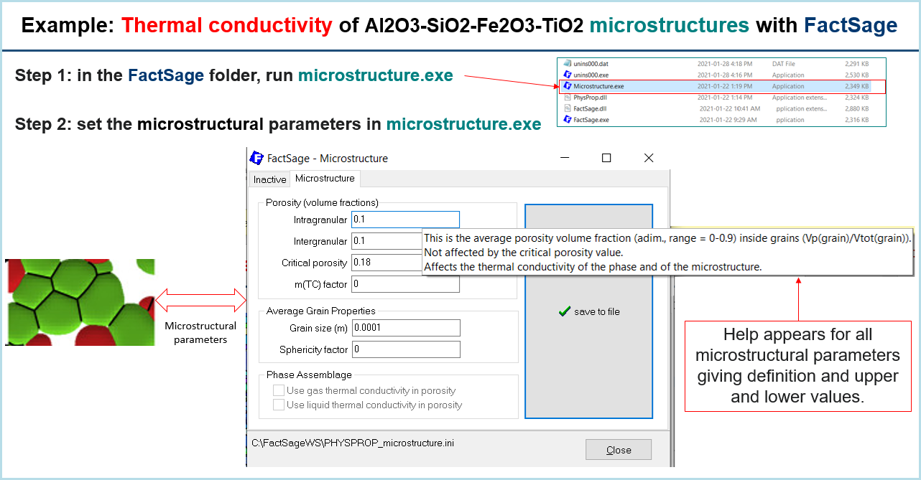Click the save to file button
Screen dimensions: 921x480
pyautogui.click(x=589, y=311)
